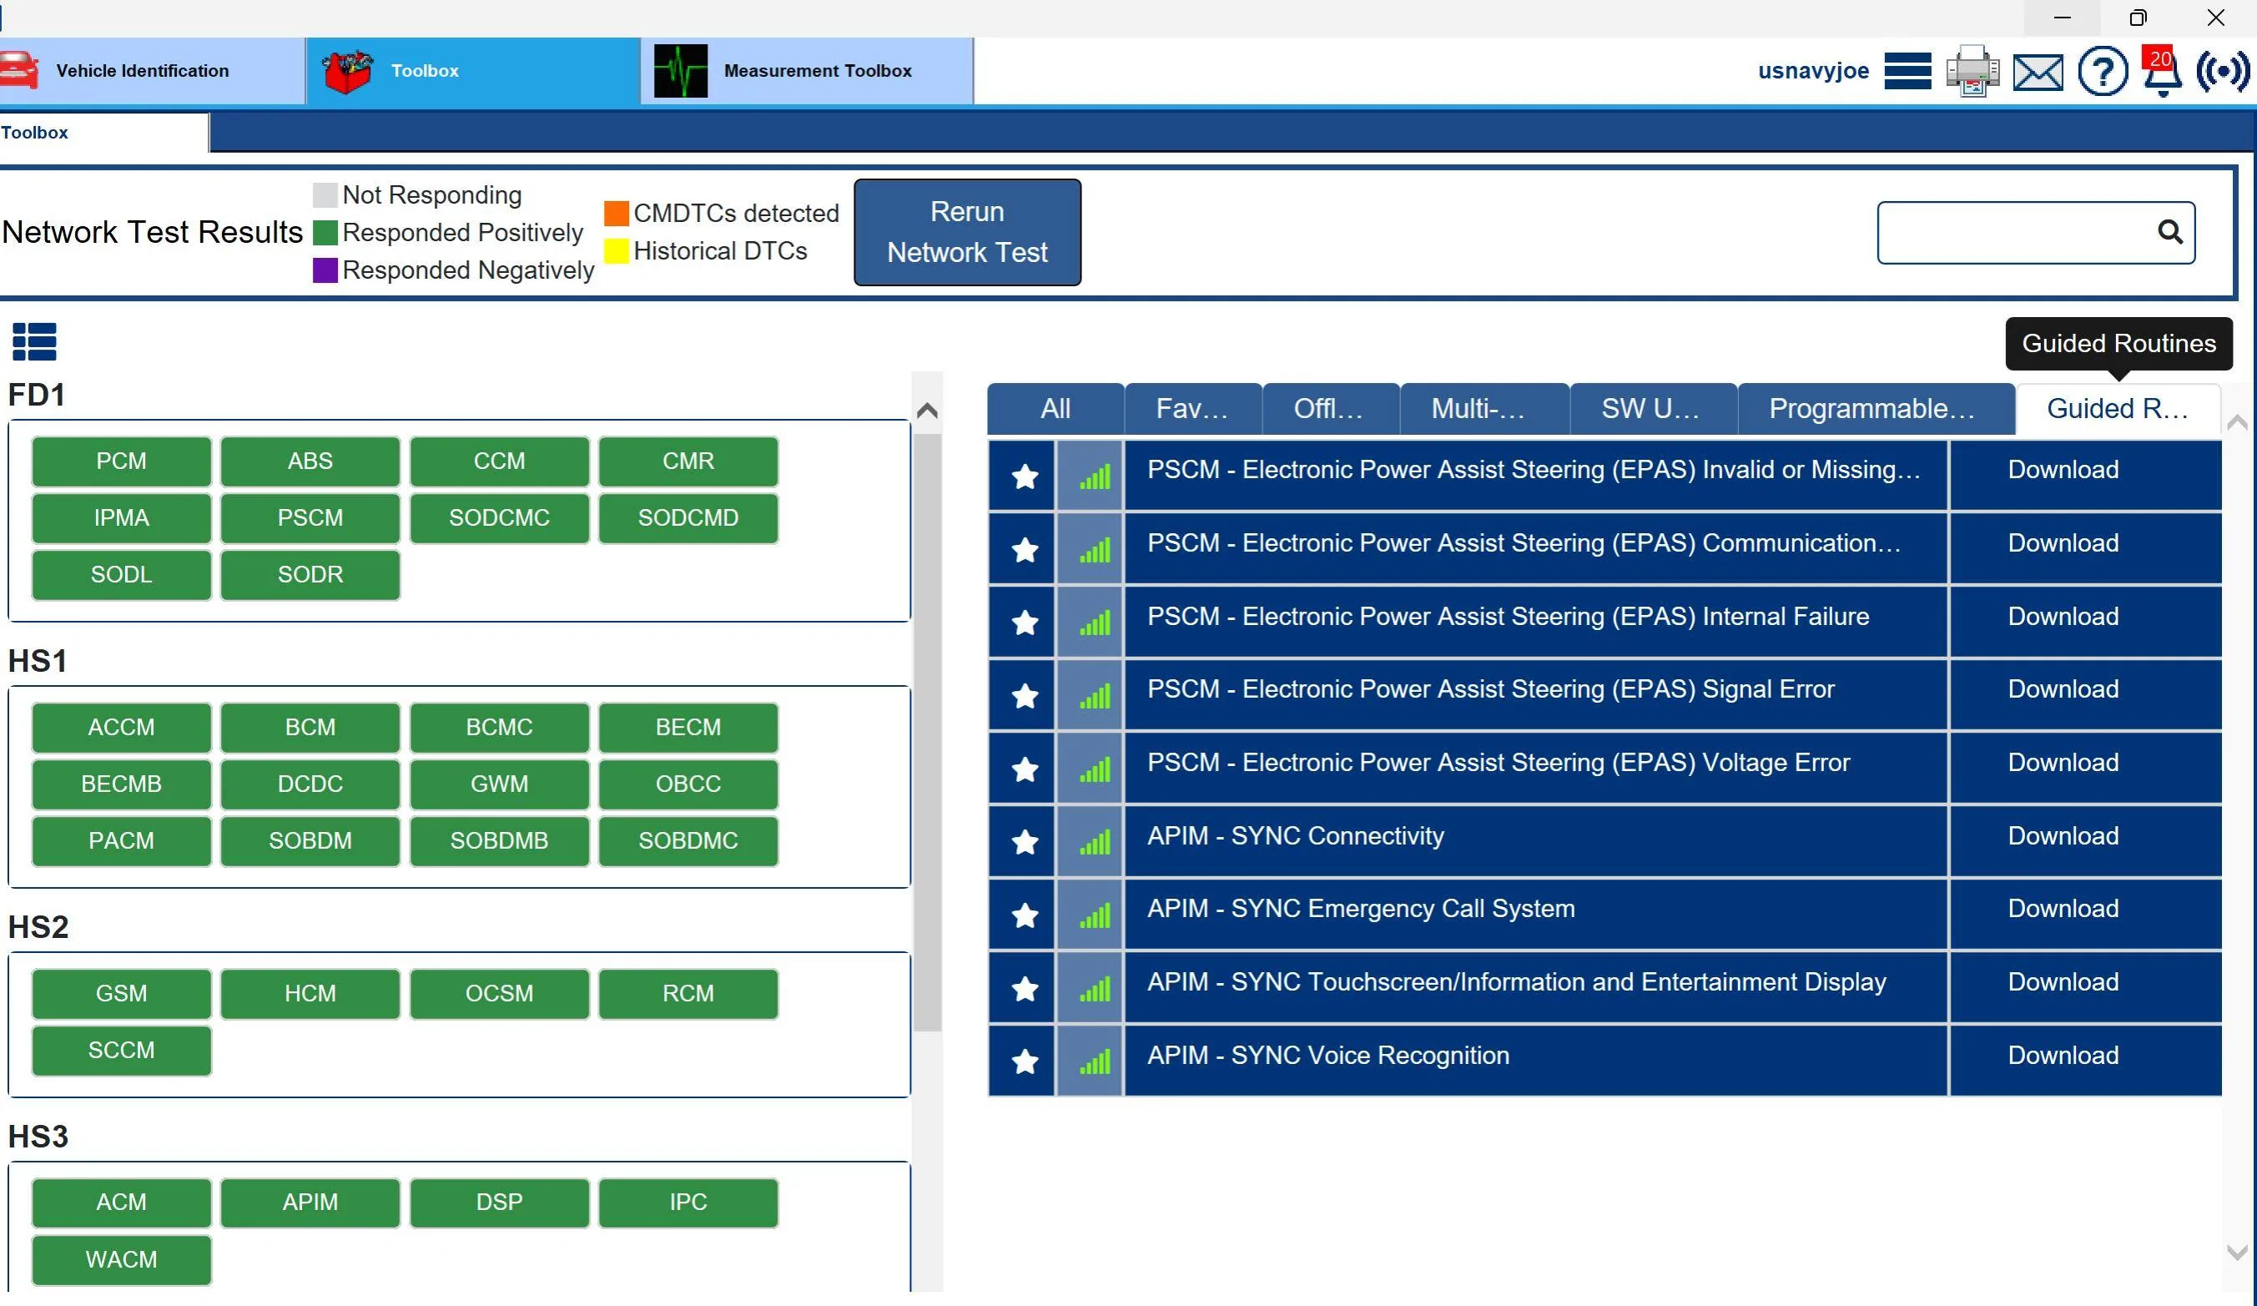Click the printer icon
This screenshot has width=2257, height=1306.
coord(1972,71)
